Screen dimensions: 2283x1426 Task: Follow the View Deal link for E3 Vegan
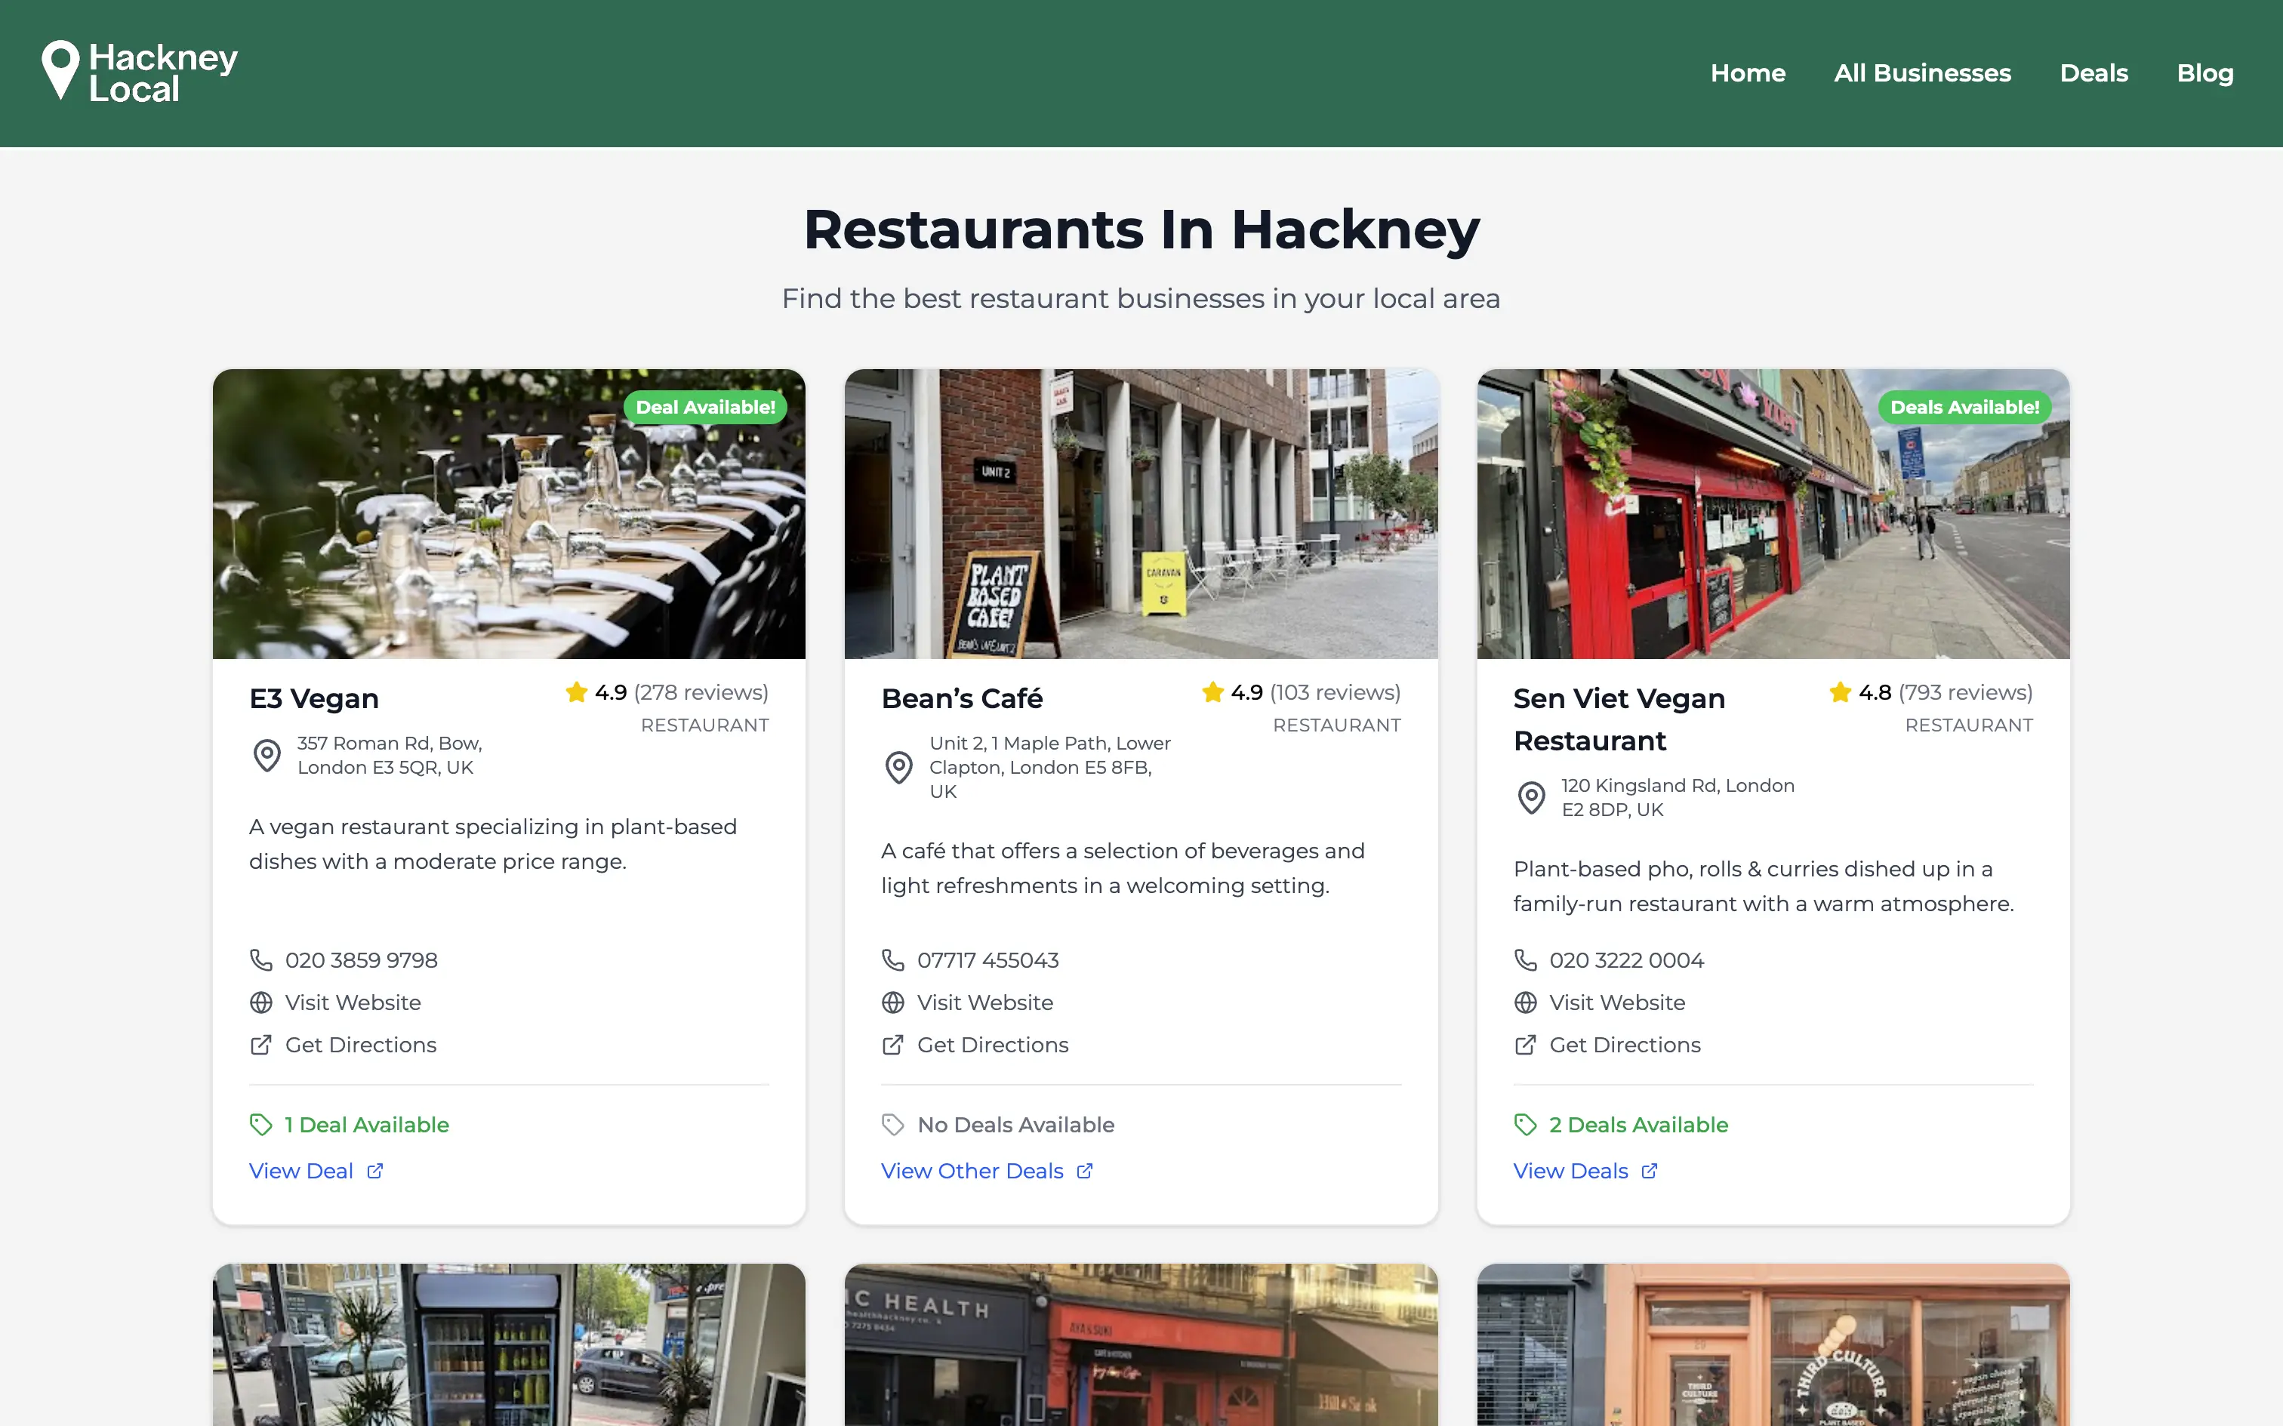302,1172
